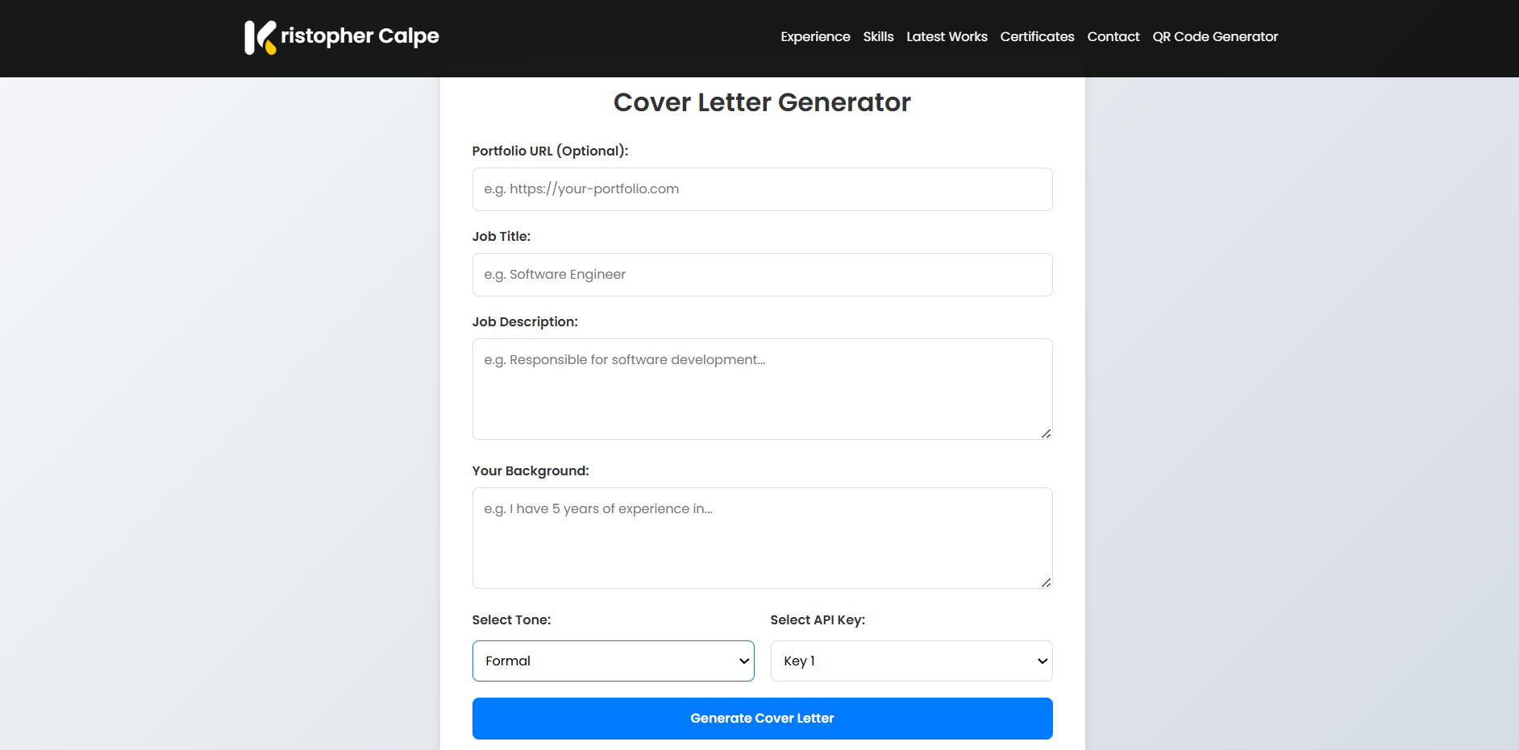This screenshot has height=750, width=1519.
Task: Click the Portfolio URL (Optional) label
Action: 551,151
